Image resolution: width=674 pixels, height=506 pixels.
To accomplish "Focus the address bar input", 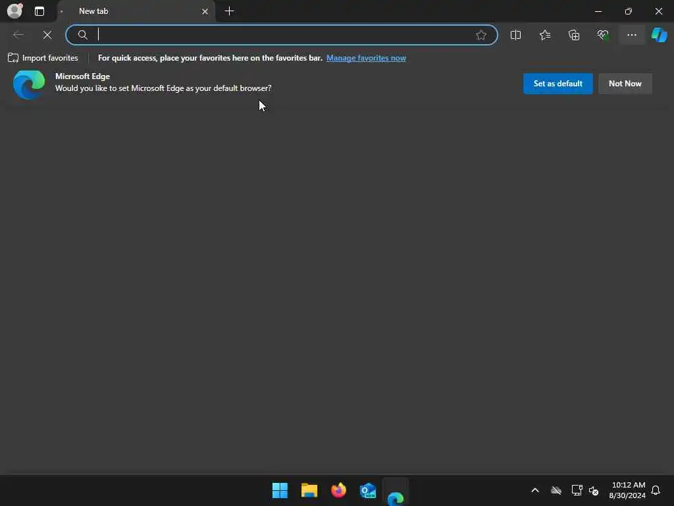I will (x=282, y=35).
